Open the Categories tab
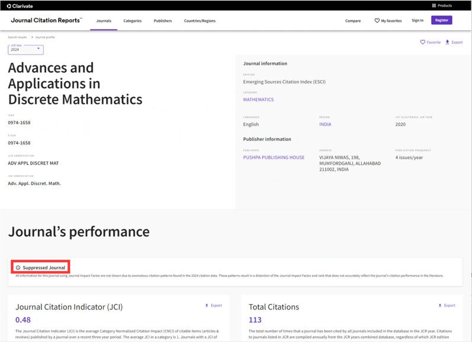This screenshot has height=342, width=472. (132, 21)
